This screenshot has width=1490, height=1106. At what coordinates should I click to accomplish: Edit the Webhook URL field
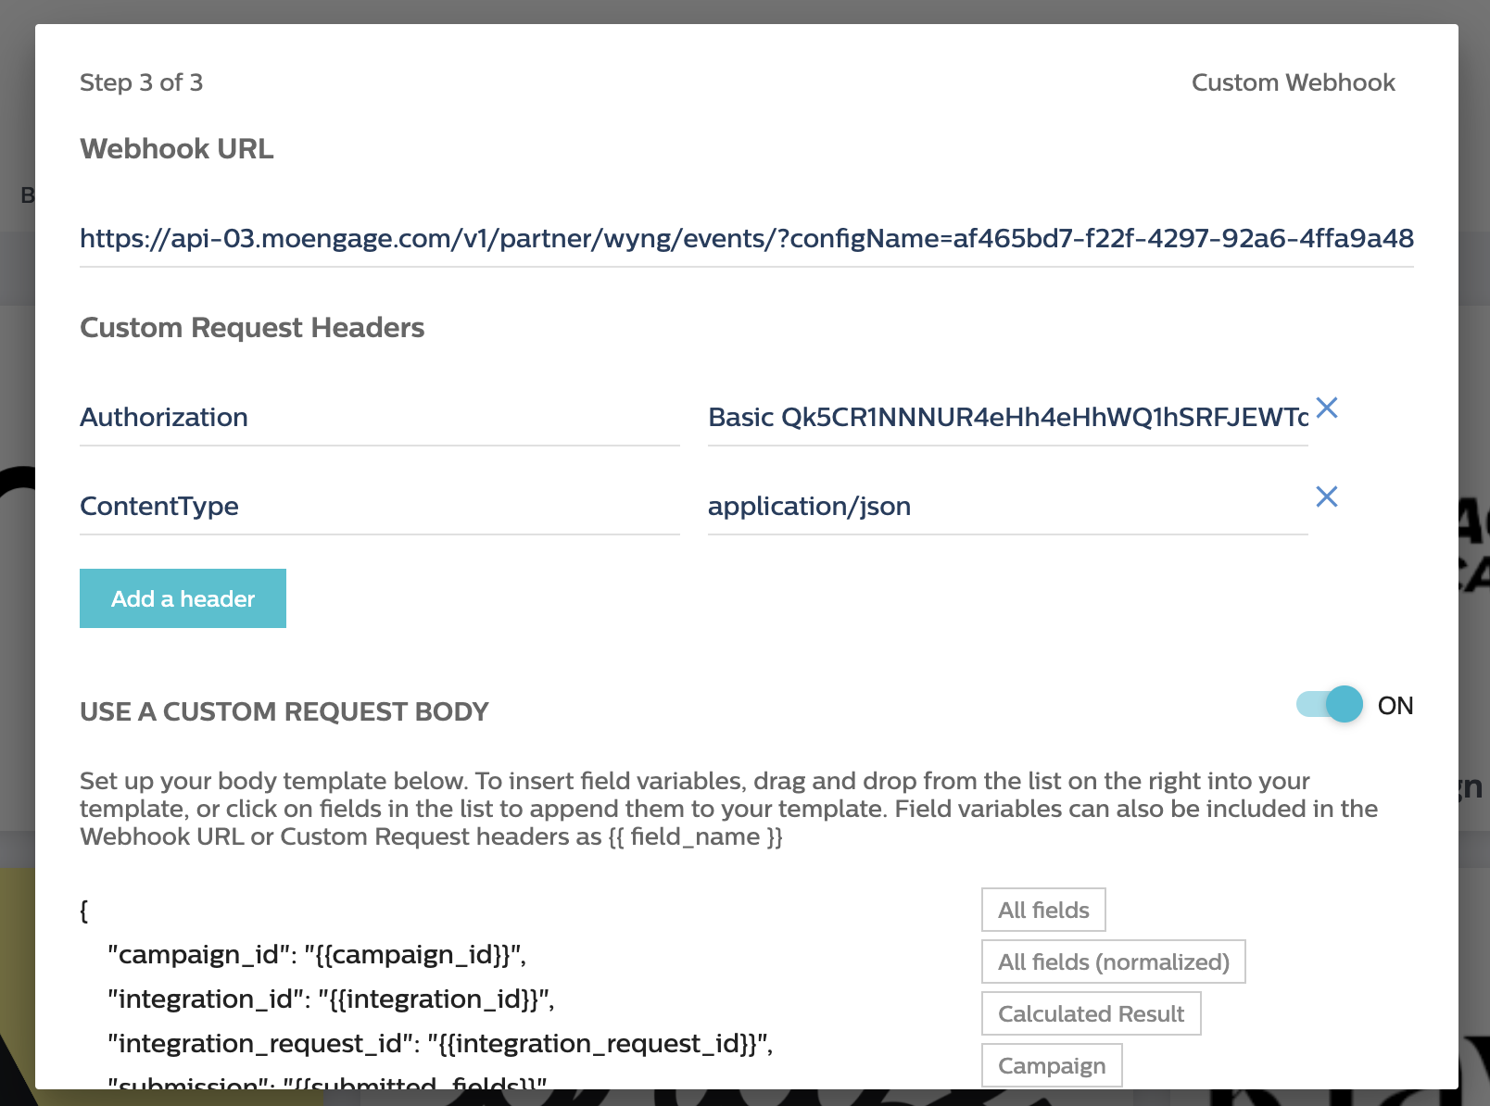click(x=747, y=239)
